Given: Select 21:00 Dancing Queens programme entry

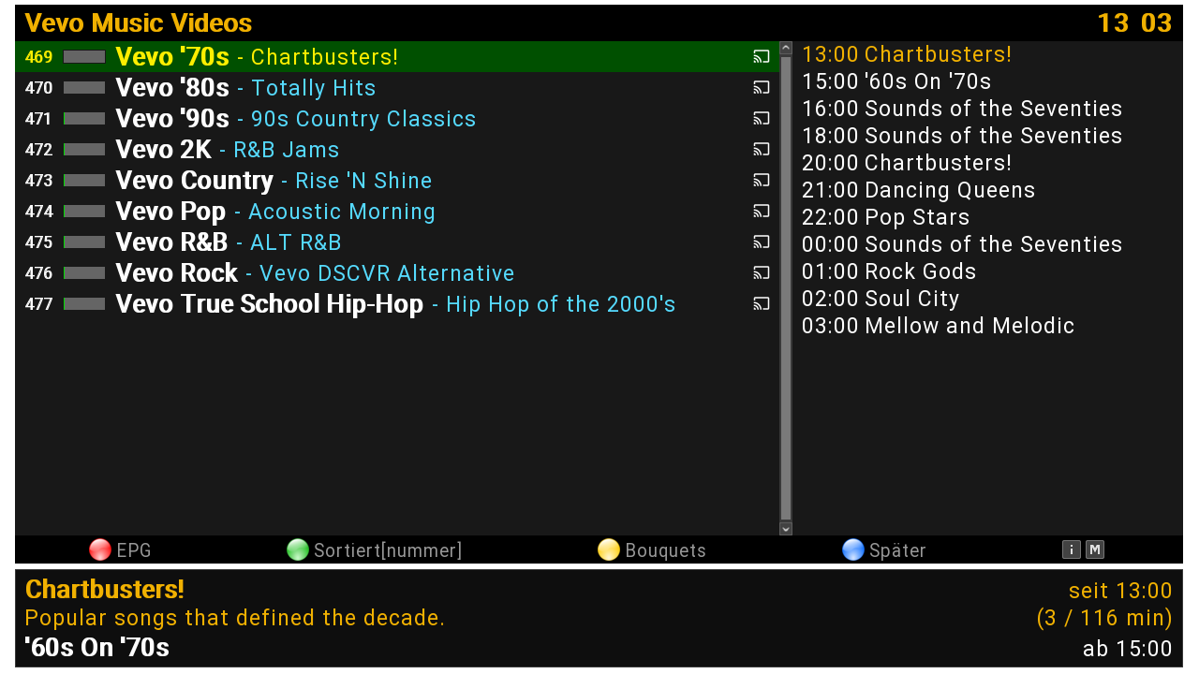Looking at the screenshot, I should pyautogui.click(x=918, y=190).
